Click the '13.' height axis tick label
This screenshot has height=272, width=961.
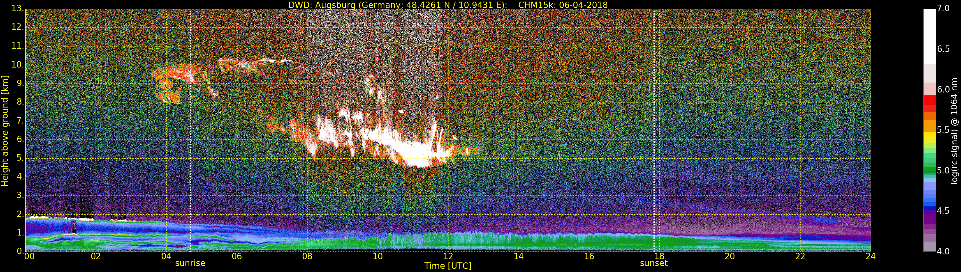[x=18, y=8]
